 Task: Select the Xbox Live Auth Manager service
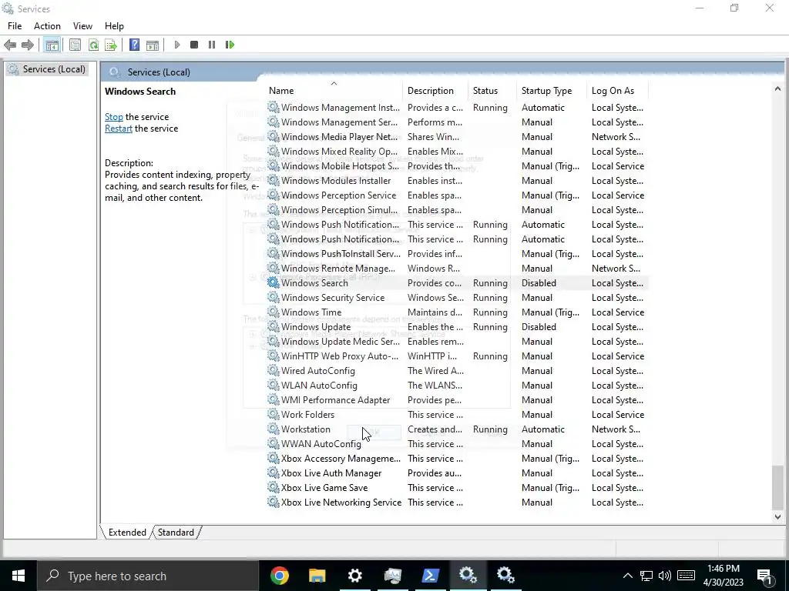tap(457, 473)
